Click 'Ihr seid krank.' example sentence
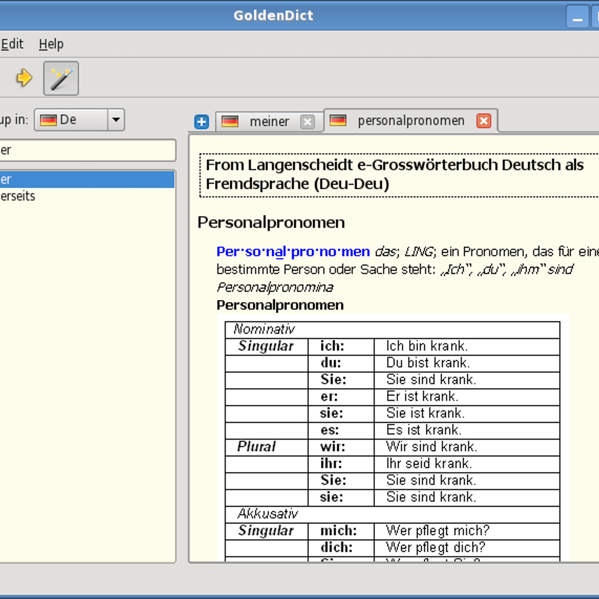The height and width of the screenshot is (599, 599). click(429, 463)
